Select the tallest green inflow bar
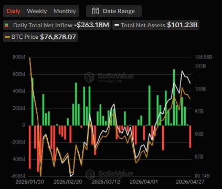Viewport: 222px width, 189px height. [x=174, y=97]
